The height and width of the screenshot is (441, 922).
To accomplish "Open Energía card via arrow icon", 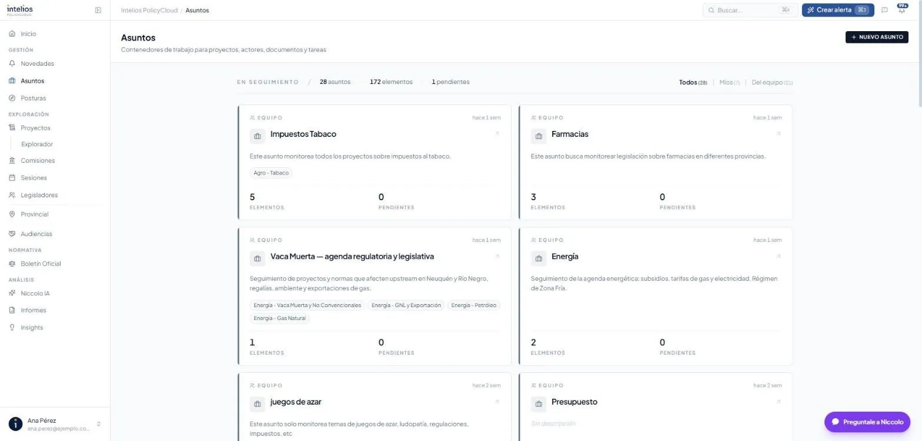I will pyautogui.click(x=778, y=257).
